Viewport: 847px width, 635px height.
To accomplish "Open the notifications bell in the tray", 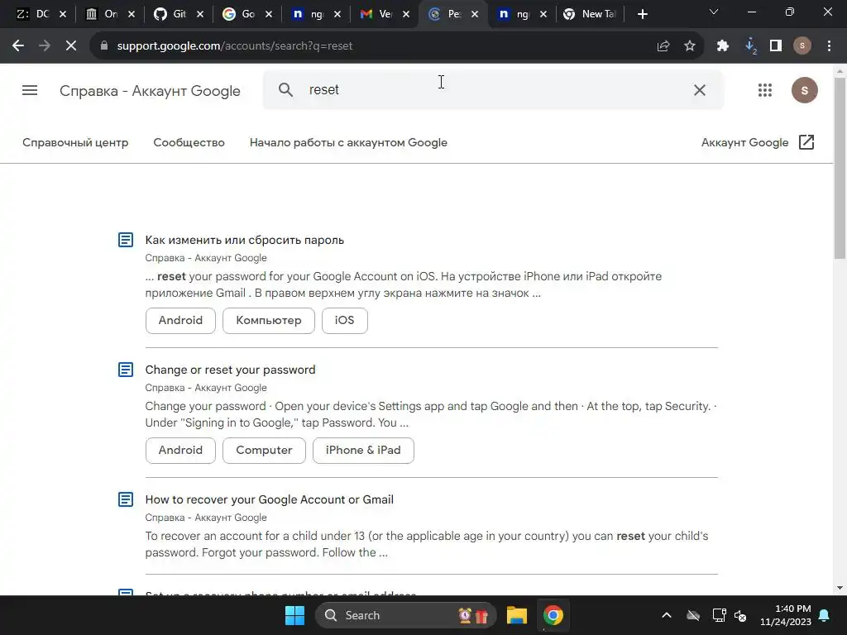I will tap(825, 615).
